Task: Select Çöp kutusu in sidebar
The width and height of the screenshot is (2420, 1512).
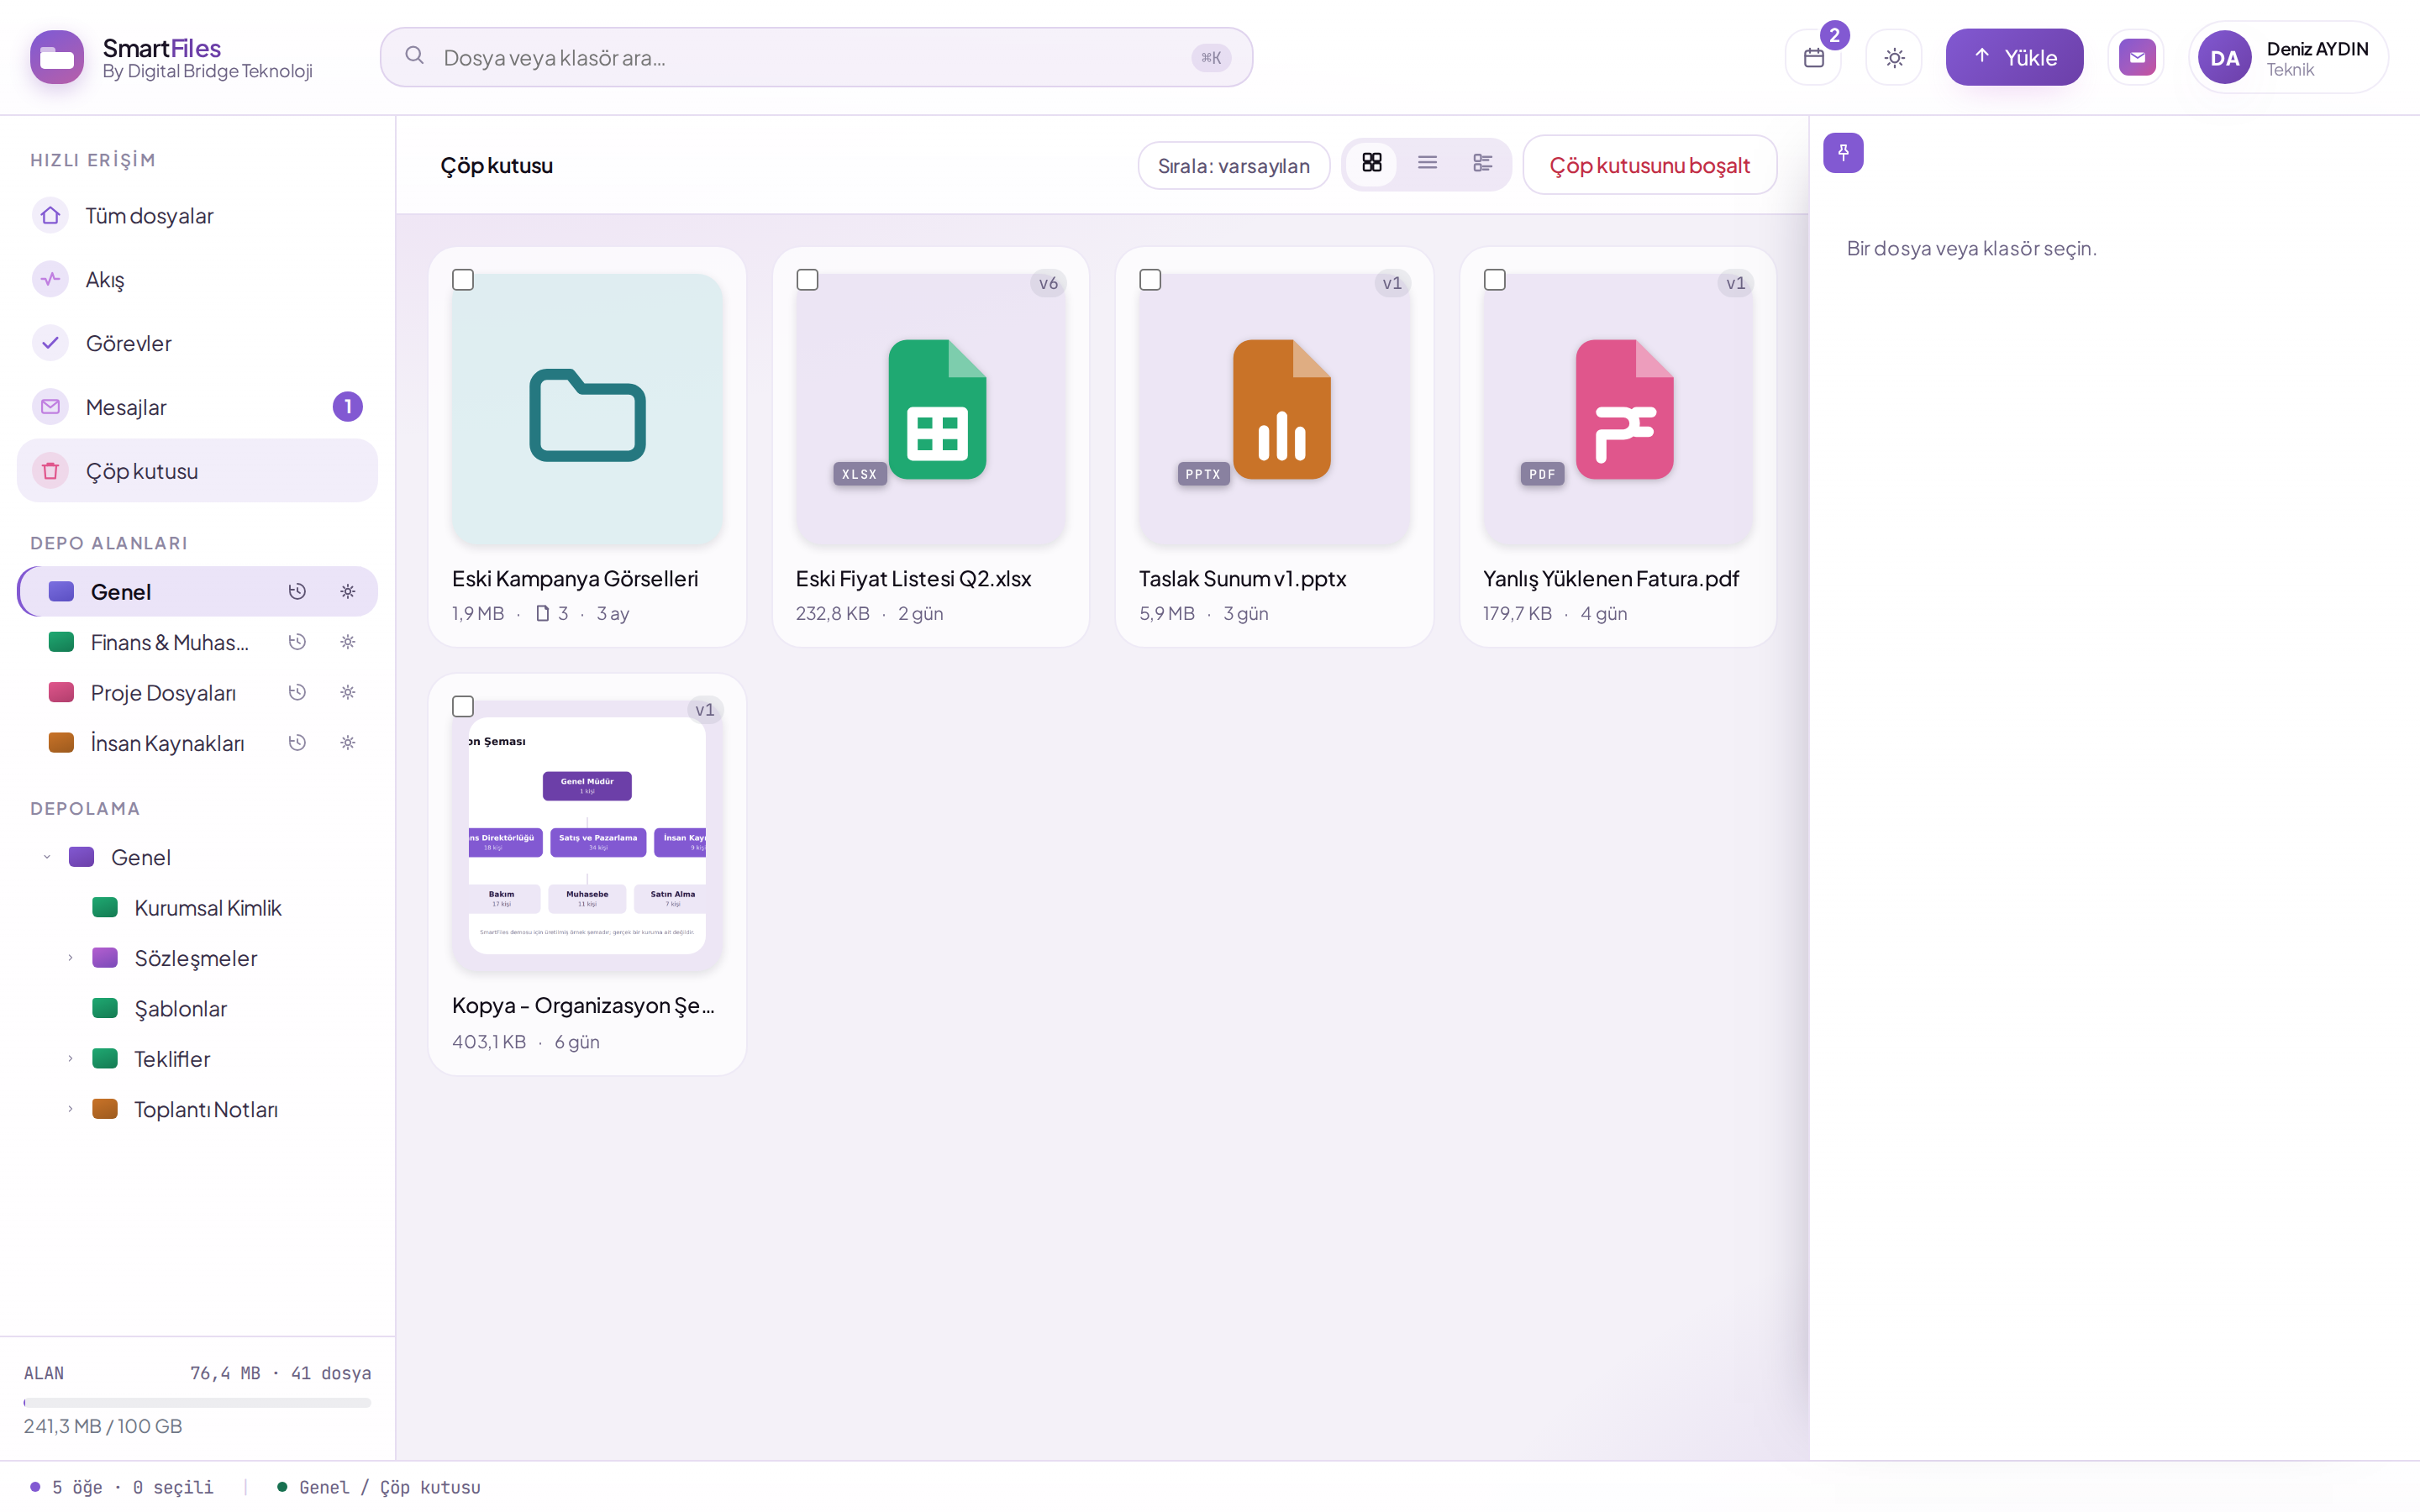Action: point(197,471)
